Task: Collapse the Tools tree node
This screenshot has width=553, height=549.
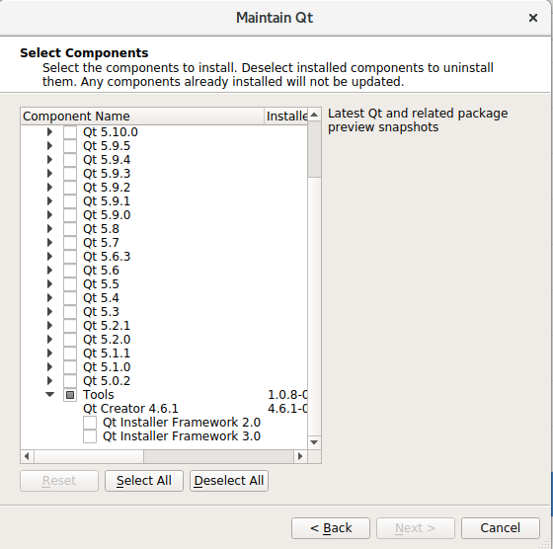Action: pos(50,394)
